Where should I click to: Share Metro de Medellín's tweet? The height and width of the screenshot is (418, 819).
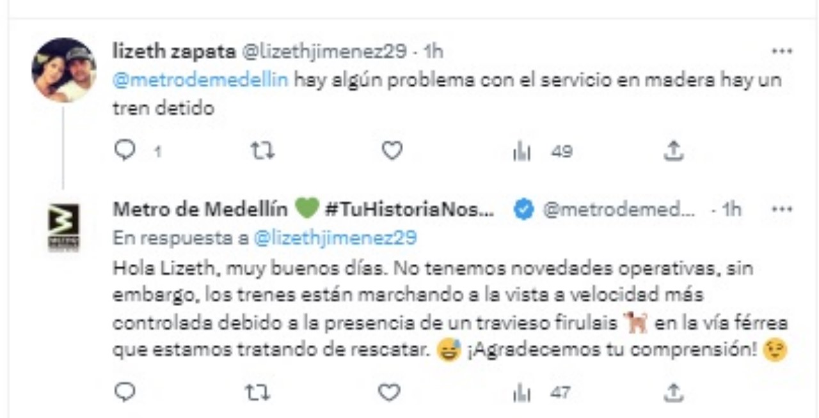pos(672,392)
